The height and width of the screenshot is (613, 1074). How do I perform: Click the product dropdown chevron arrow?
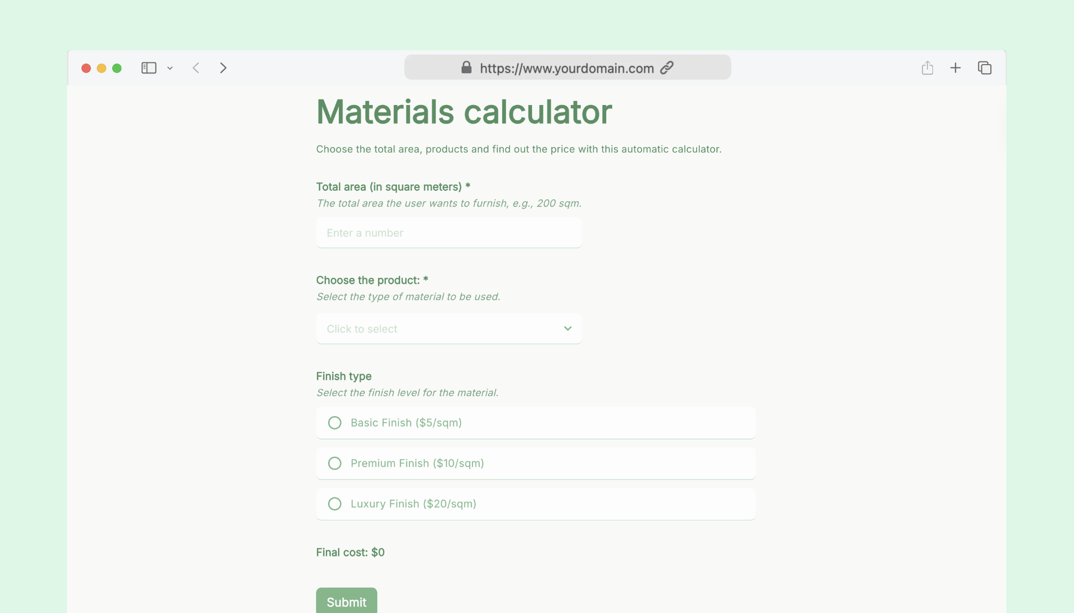coord(568,328)
